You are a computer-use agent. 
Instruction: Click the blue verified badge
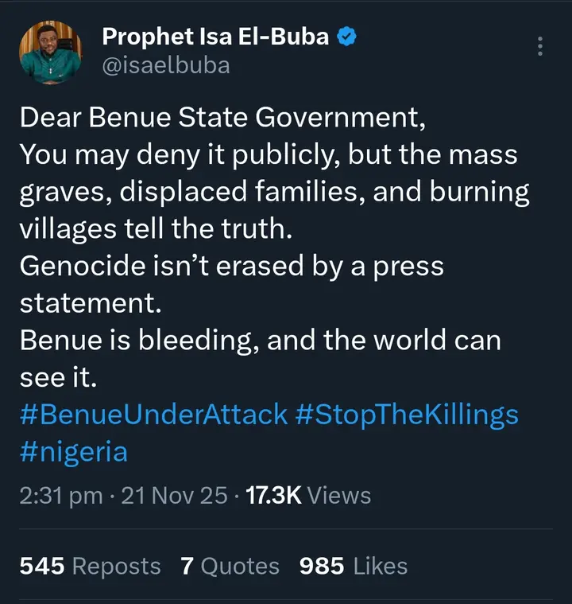pos(346,37)
